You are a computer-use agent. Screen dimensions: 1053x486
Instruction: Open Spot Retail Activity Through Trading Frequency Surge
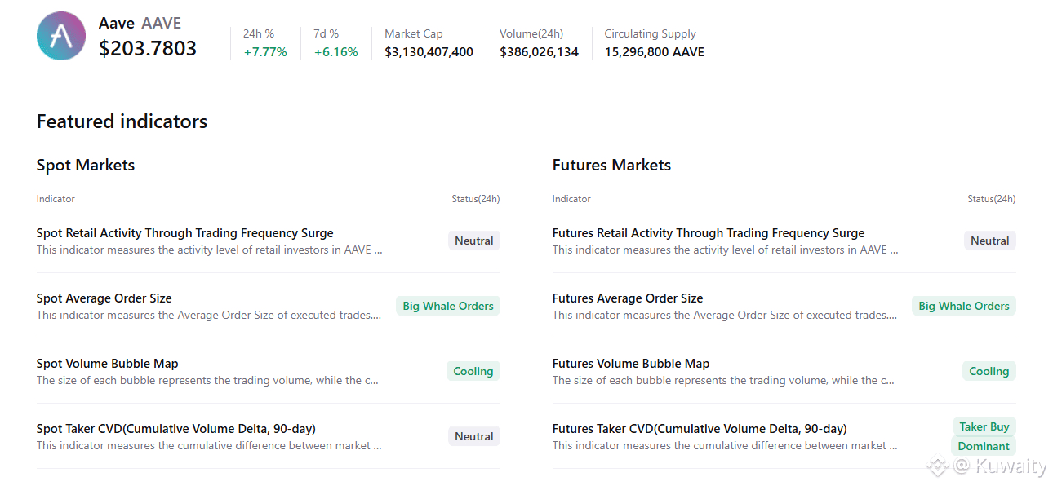pos(184,233)
